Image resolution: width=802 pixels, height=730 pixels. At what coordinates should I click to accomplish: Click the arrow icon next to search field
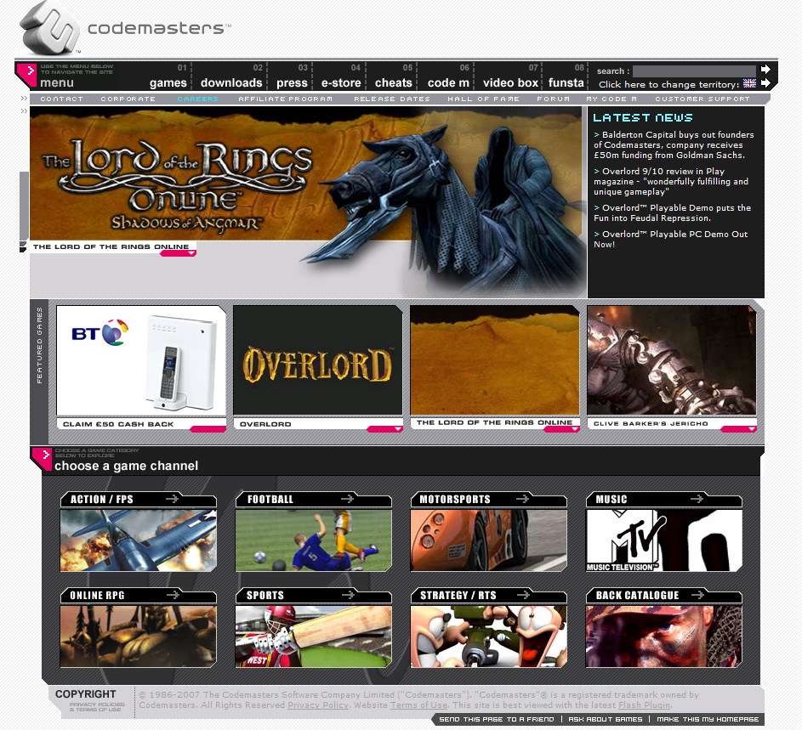tap(765, 70)
